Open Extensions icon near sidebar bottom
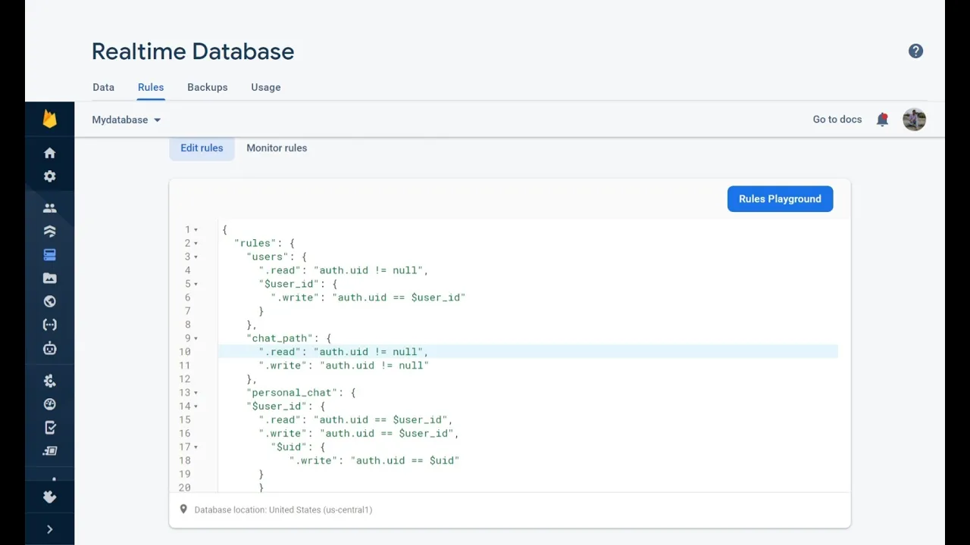The image size is (970, 545). point(50,497)
